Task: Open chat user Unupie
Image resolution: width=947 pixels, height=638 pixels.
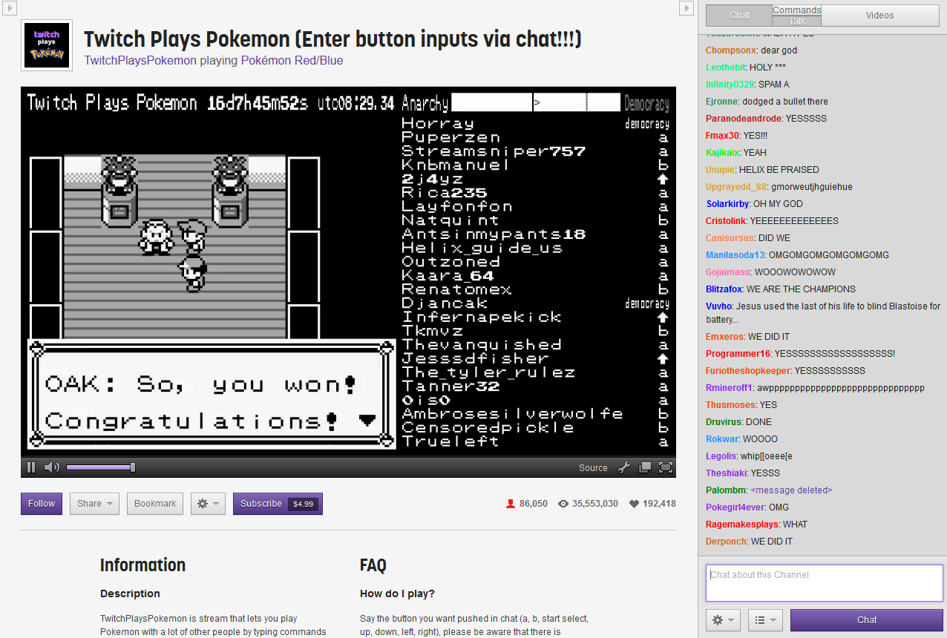Action: [721, 170]
